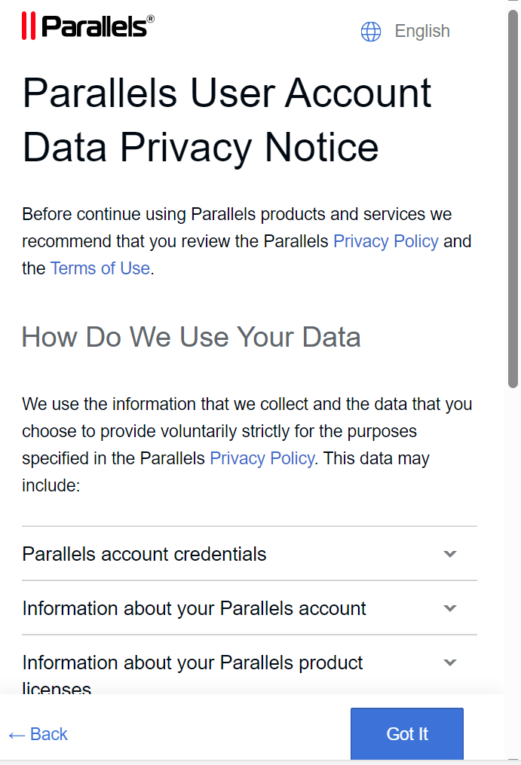Click the Data Privacy Notice page heading
521x765 pixels.
226,121
